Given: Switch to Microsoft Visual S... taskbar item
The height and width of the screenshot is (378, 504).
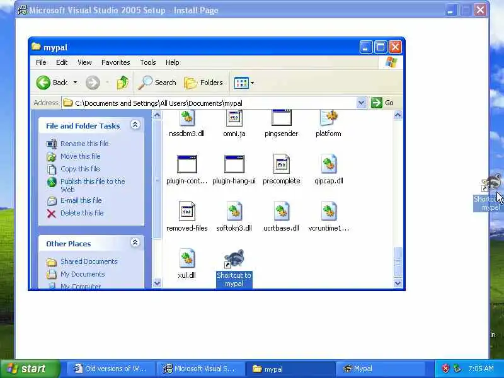Looking at the screenshot, I should (200, 369).
